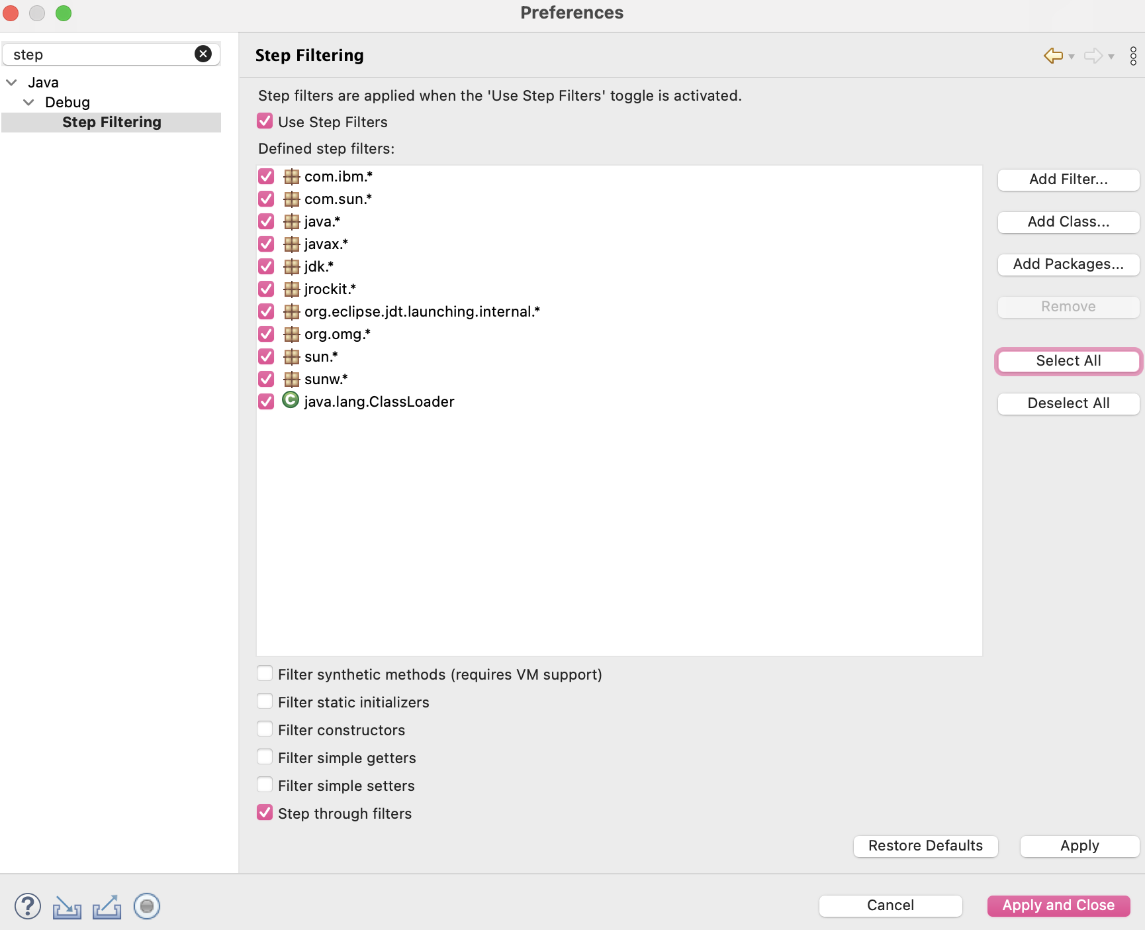
Task: Click the forward navigation arrow
Action: [x=1093, y=56]
